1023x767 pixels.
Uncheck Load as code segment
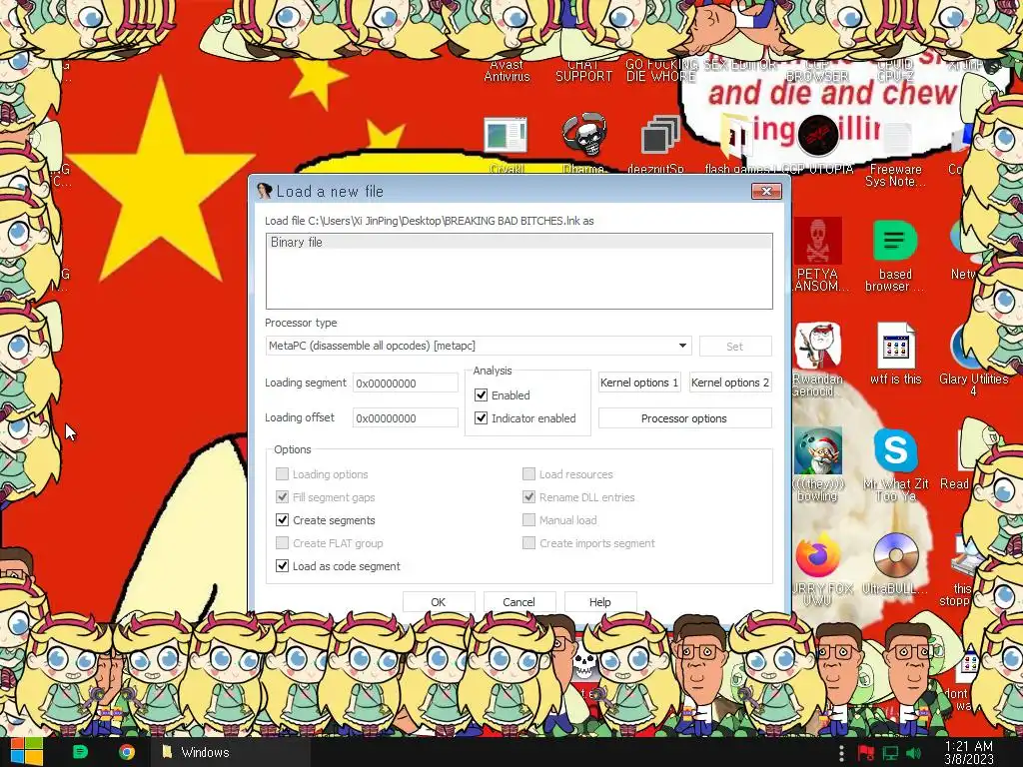coord(282,565)
